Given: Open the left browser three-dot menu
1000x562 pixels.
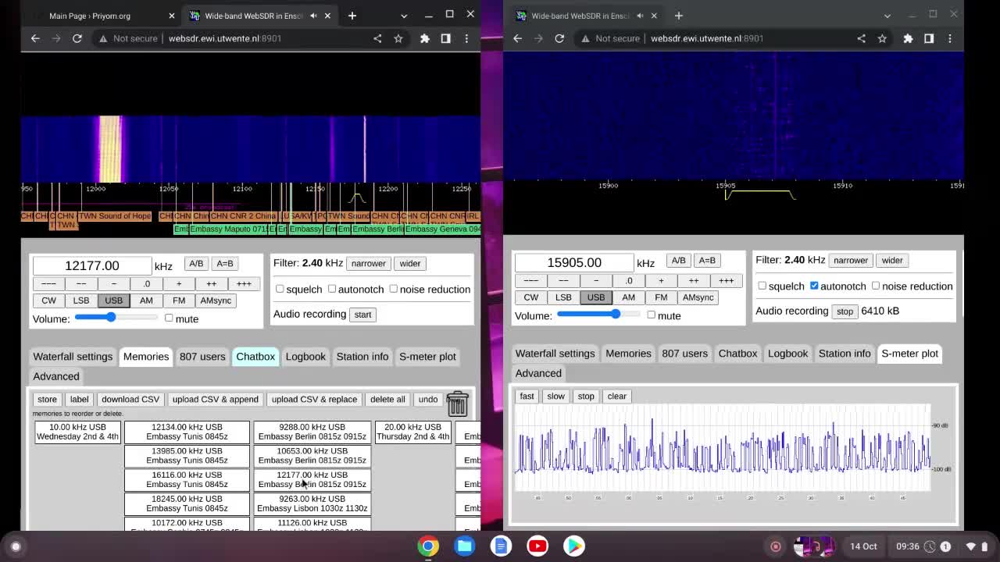Looking at the screenshot, I should click(x=466, y=38).
